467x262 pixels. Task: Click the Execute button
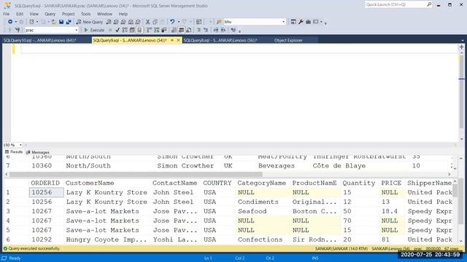pyautogui.click(x=94, y=30)
